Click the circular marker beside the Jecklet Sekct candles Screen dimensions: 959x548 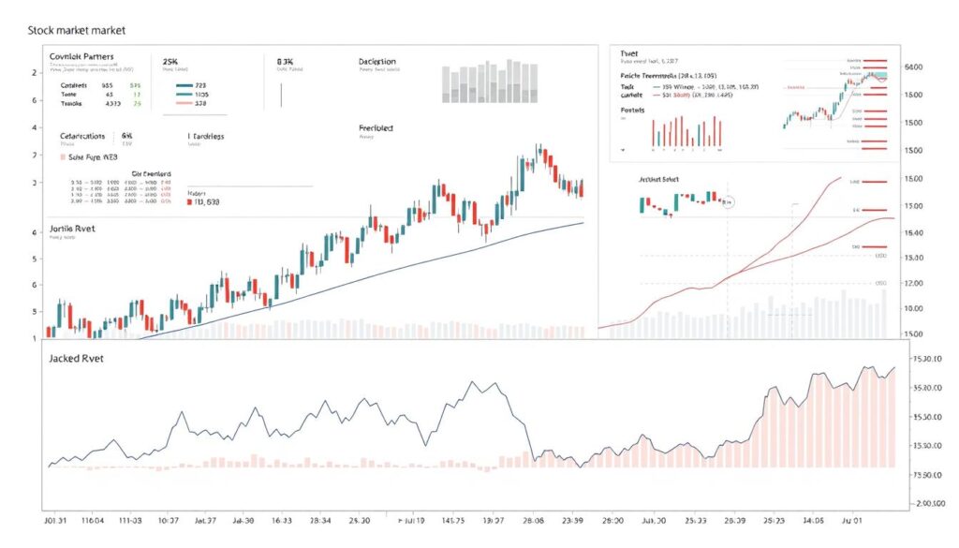(730, 200)
